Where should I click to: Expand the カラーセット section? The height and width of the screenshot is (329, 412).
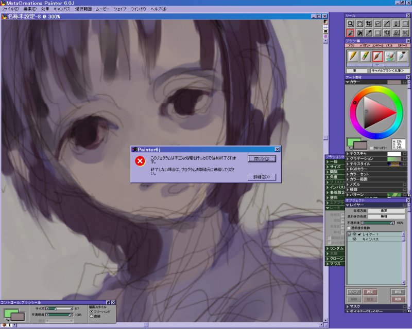348,174
